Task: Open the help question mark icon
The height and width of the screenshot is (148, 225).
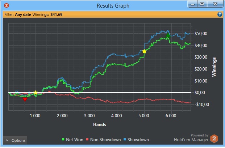Action: coord(220,14)
